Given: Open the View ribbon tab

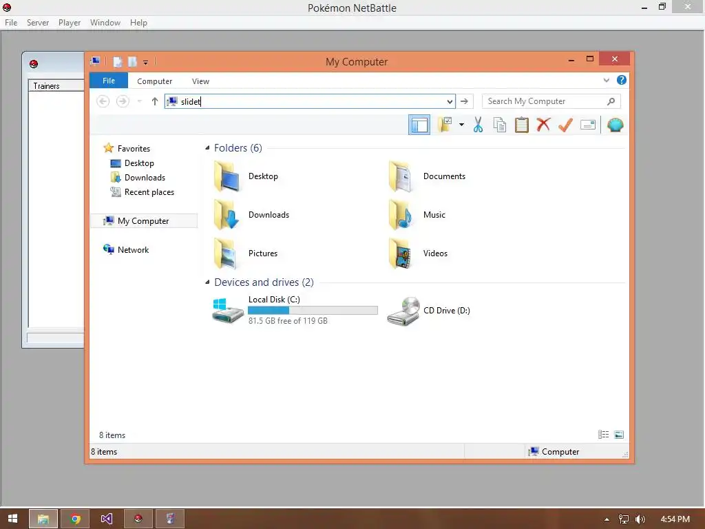Looking at the screenshot, I should 200,81.
